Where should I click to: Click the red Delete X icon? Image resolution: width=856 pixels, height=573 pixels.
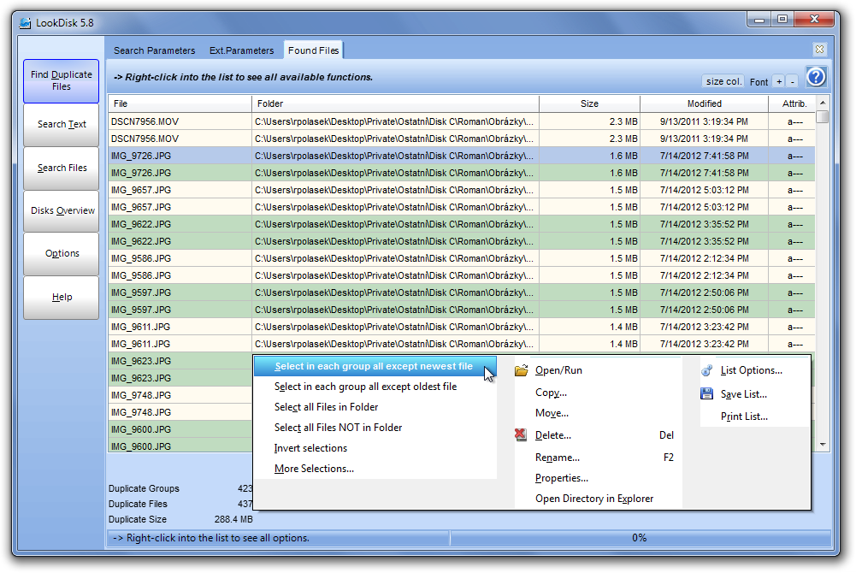tap(521, 435)
